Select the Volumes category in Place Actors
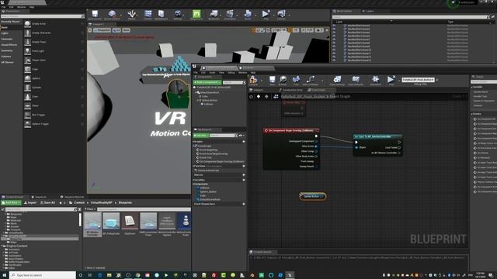Viewport: 497px width, 279px height. pyautogui.click(x=6, y=57)
